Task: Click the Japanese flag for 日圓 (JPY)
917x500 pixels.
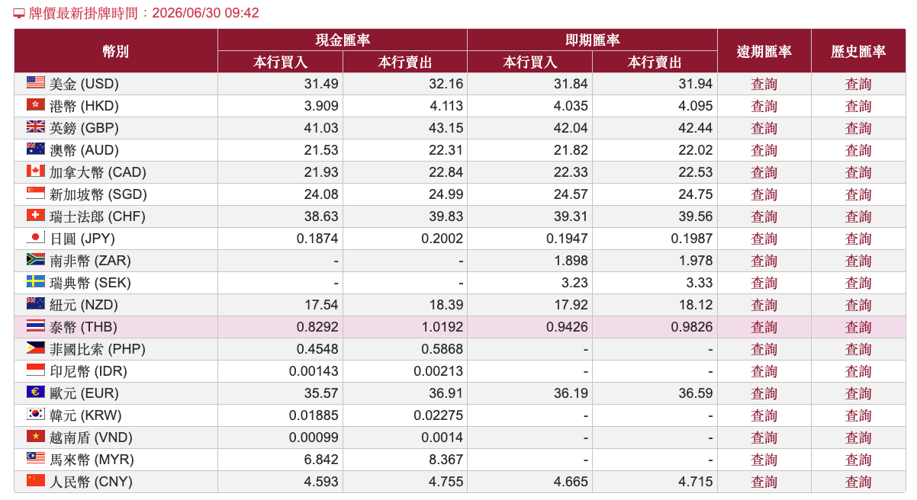Action: point(36,237)
